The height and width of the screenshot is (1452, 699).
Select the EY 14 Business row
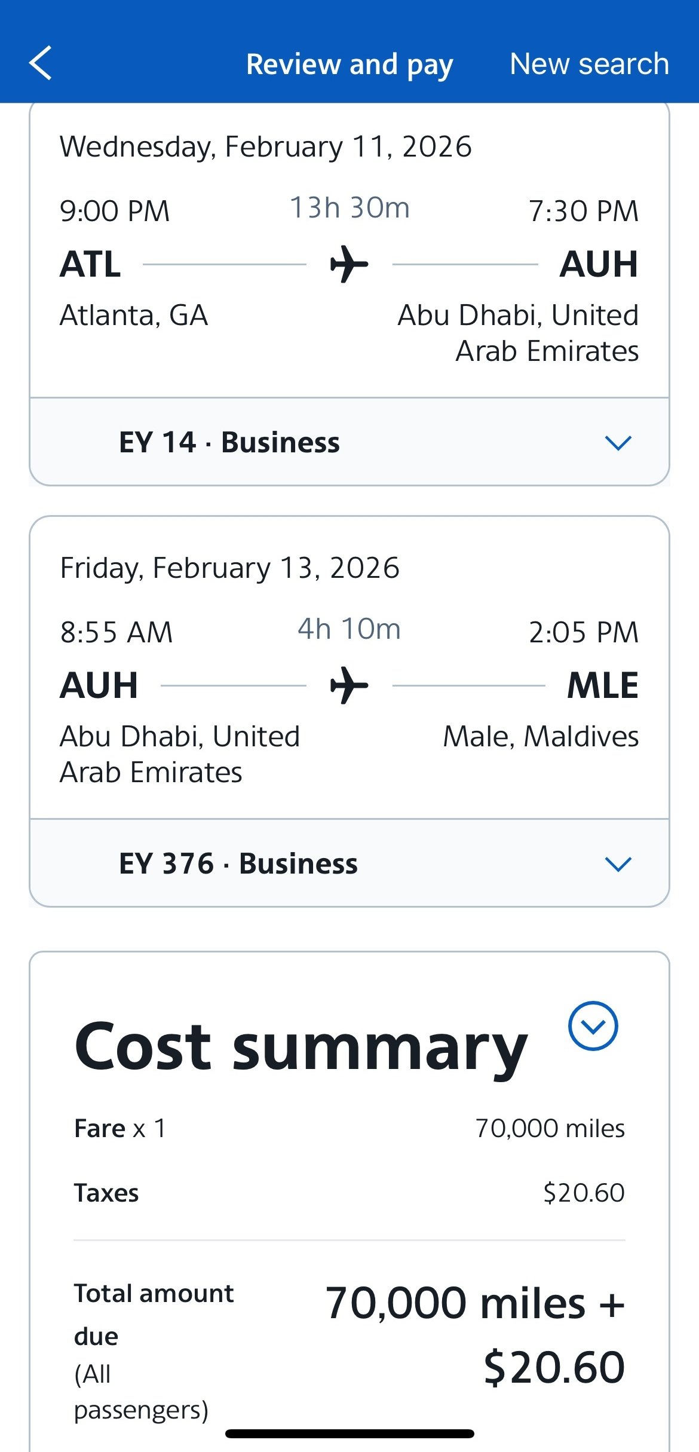(229, 443)
